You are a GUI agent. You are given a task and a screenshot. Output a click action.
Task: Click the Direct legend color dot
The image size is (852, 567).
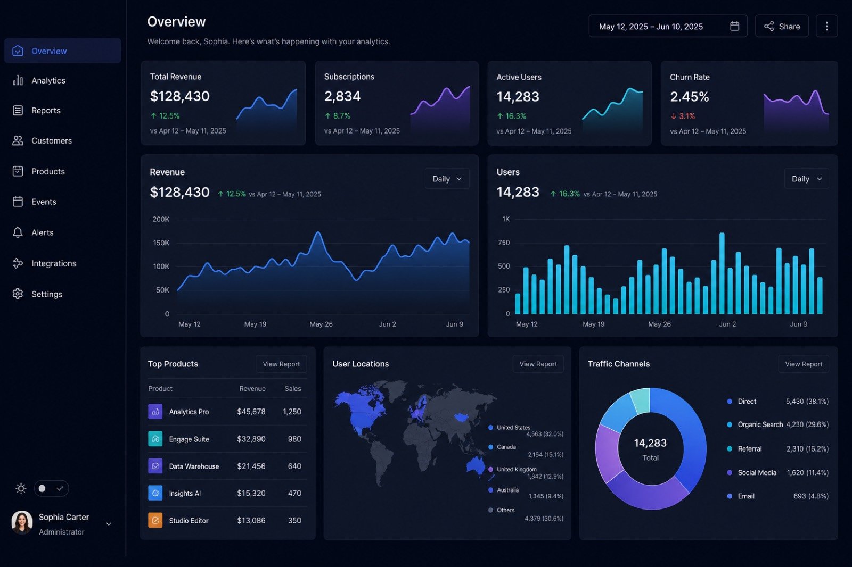point(730,402)
